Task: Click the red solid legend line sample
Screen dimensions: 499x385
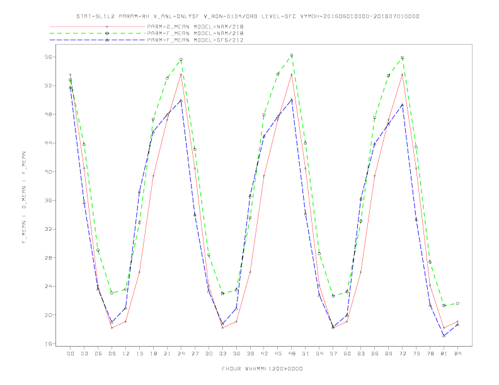Action: (x=98, y=26)
